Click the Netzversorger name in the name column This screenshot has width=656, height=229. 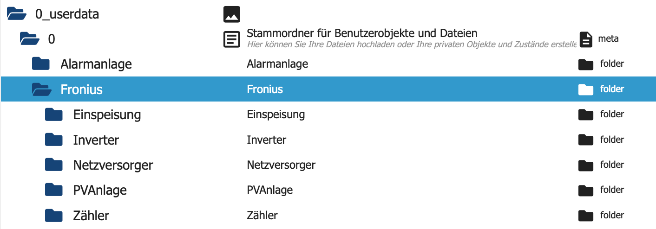pos(281,165)
